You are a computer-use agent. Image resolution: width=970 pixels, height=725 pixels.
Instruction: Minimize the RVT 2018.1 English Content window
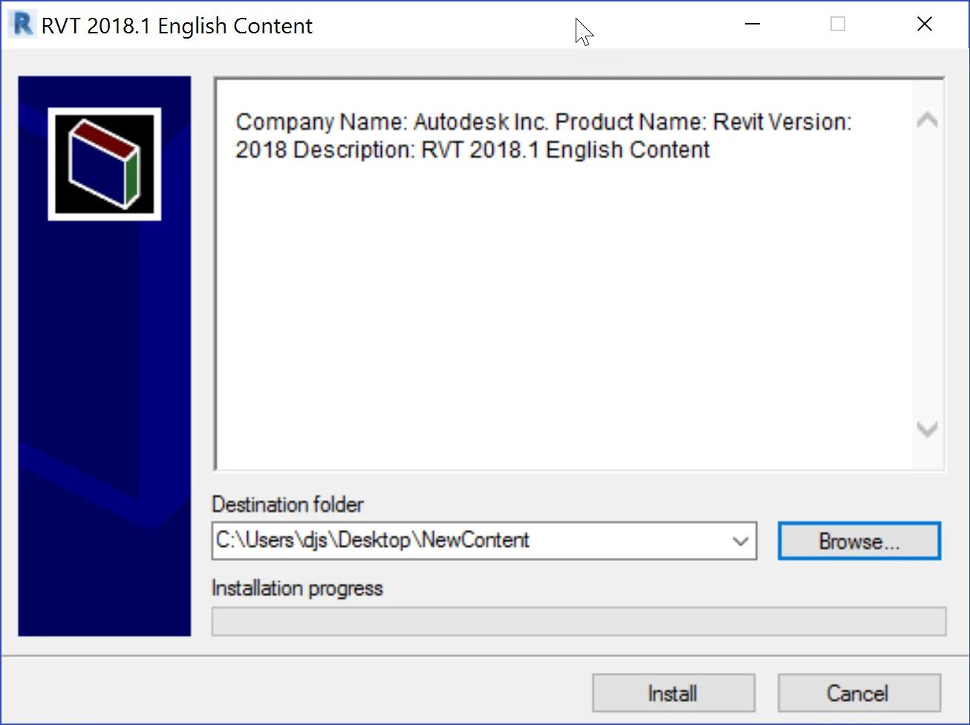point(752,24)
